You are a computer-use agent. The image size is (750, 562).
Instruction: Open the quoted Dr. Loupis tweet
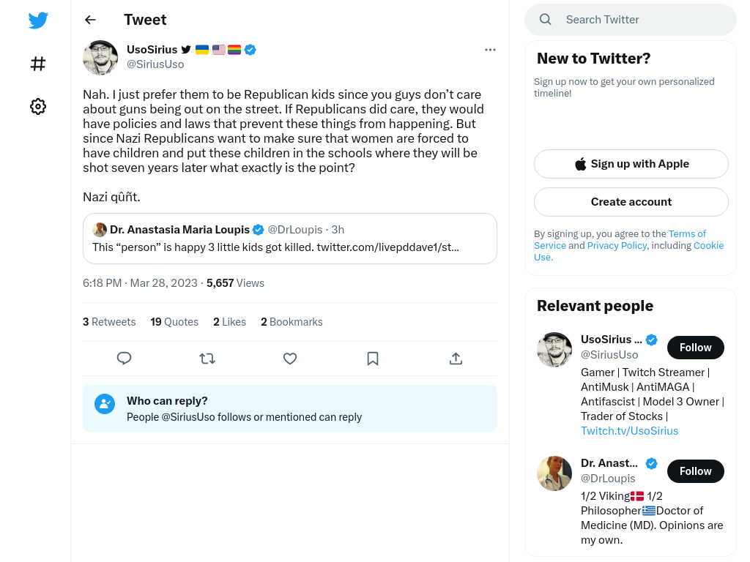point(290,239)
